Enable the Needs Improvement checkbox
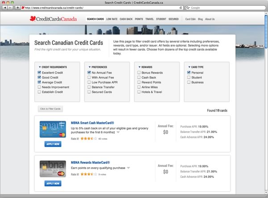This screenshot has width=268, height=198. pyautogui.click(x=39, y=87)
